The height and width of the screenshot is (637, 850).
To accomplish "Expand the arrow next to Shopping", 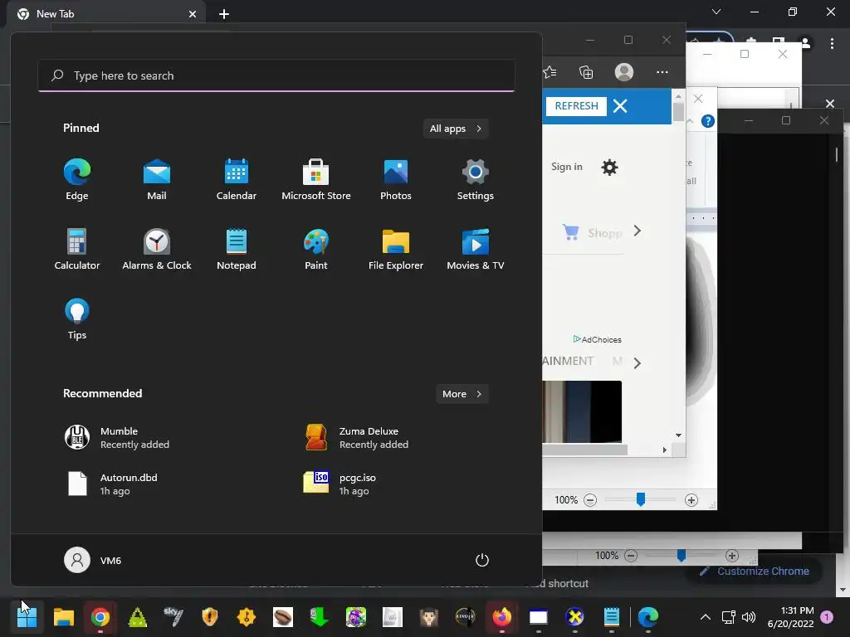I will (x=637, y=231).
